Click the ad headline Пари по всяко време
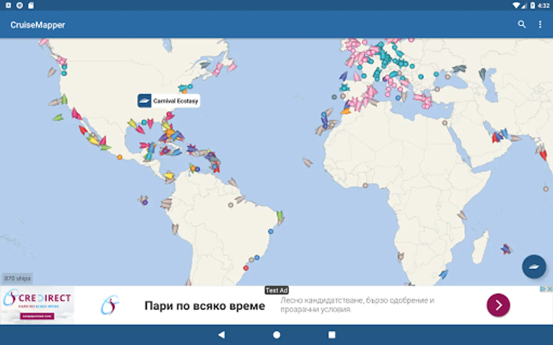 (x=205, y=306)
